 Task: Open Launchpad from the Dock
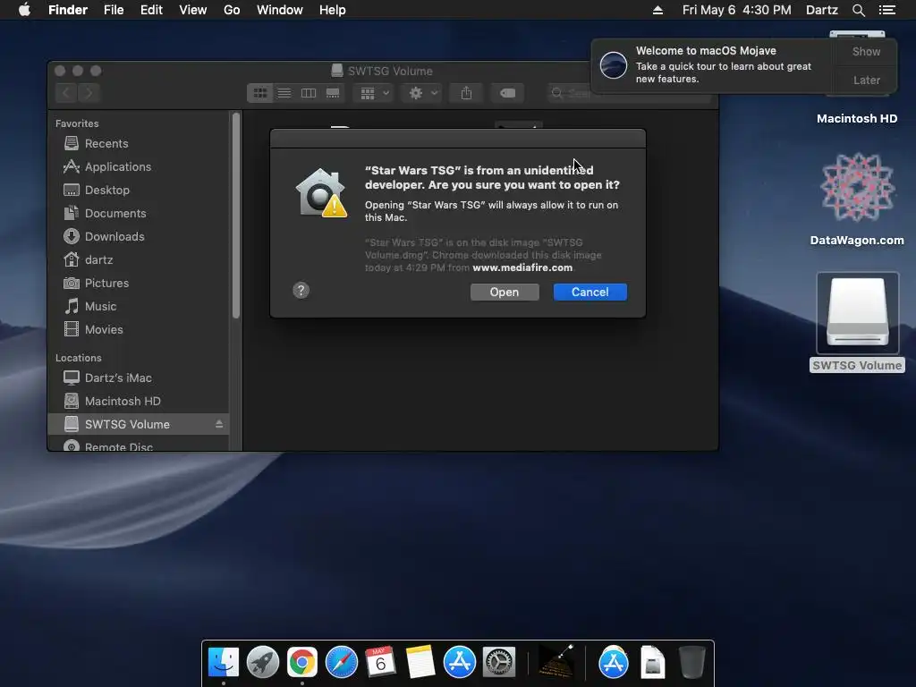(263, 663)
